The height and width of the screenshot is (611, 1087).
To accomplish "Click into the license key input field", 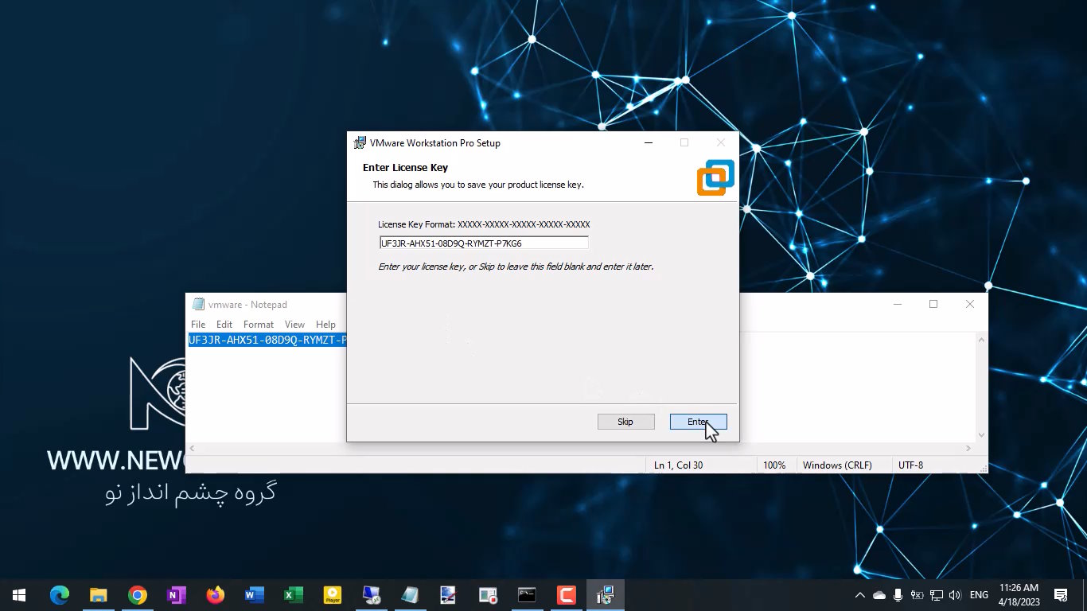I will tap(484, 243).
